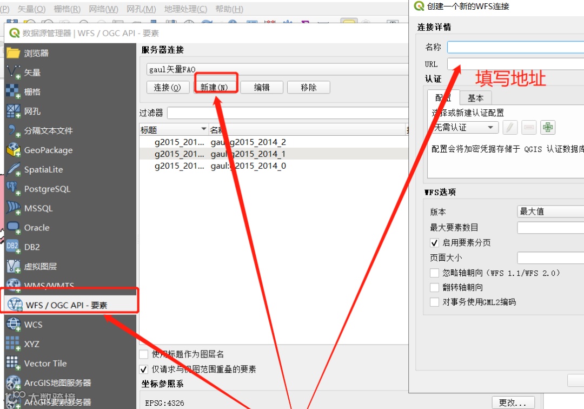Open the 栅格(R) menu
Image resolution: width=584 pixels, height=409 pixels.
click(67, 9)
